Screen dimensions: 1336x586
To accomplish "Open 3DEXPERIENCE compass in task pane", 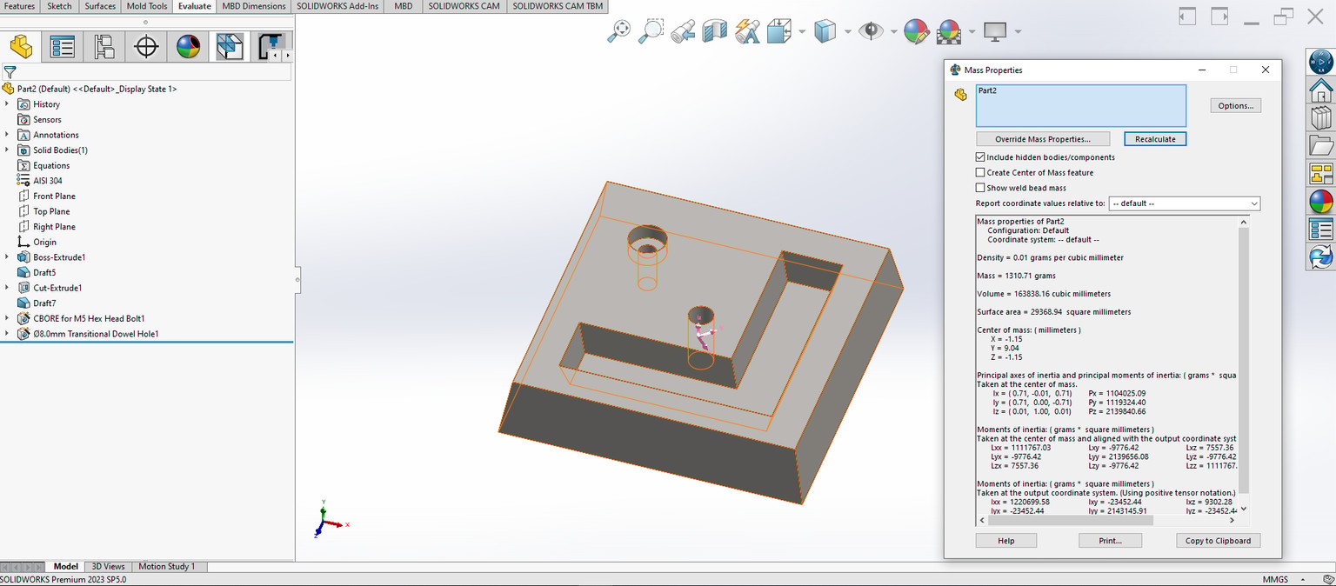I will (1320, 62).
